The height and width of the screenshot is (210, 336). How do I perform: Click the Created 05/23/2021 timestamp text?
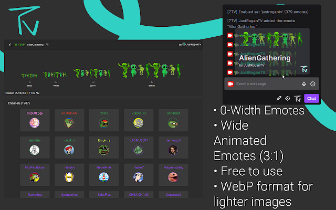click(23, 93)
